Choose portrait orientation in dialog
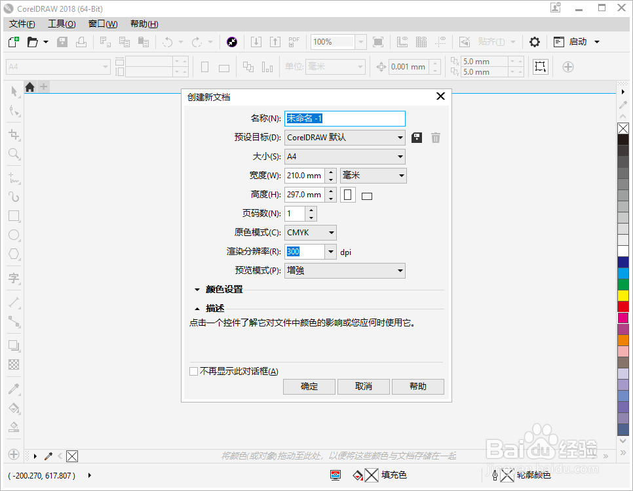This screenshot has height=491, width=633. pos(347,195)
